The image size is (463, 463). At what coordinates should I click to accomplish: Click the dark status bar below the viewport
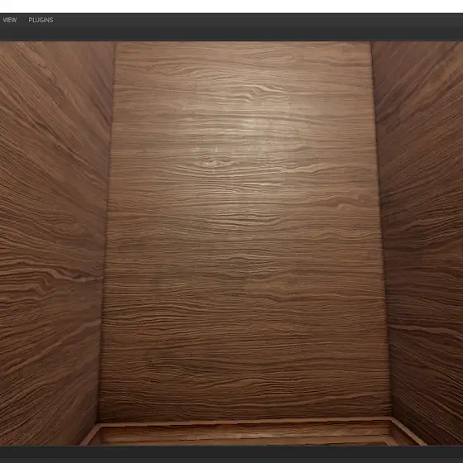[x=231, y=454]
